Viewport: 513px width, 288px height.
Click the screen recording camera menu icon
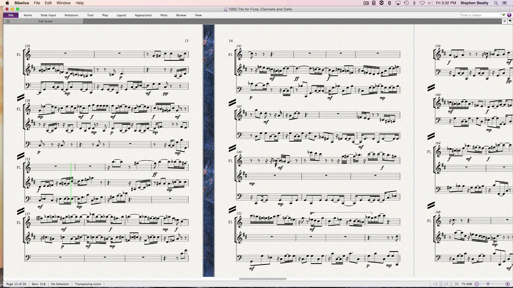click(x=366, y=3)
